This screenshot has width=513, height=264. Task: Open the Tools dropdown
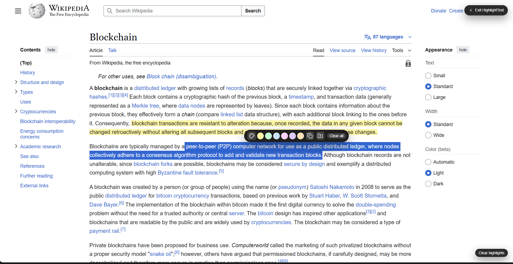pos(401,50)
